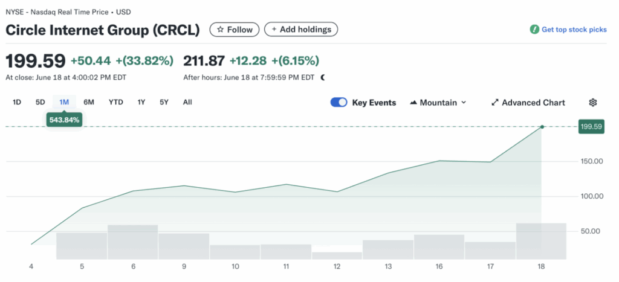Show the All time range
Screen dimensions: 619x282
[x=187, y=102]
